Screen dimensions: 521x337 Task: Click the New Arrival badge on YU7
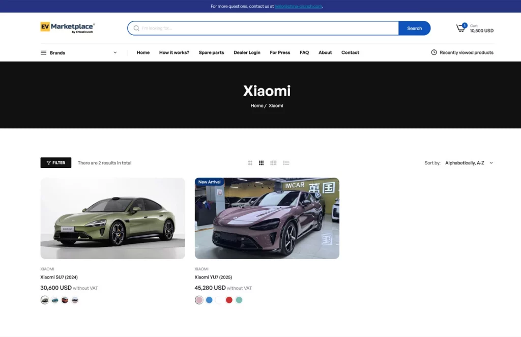209,182
